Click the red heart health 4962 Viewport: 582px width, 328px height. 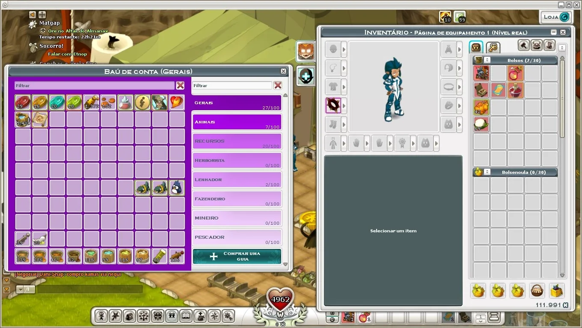[280, 299]
